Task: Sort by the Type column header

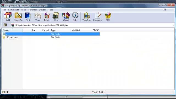Action: coord(53,30)
